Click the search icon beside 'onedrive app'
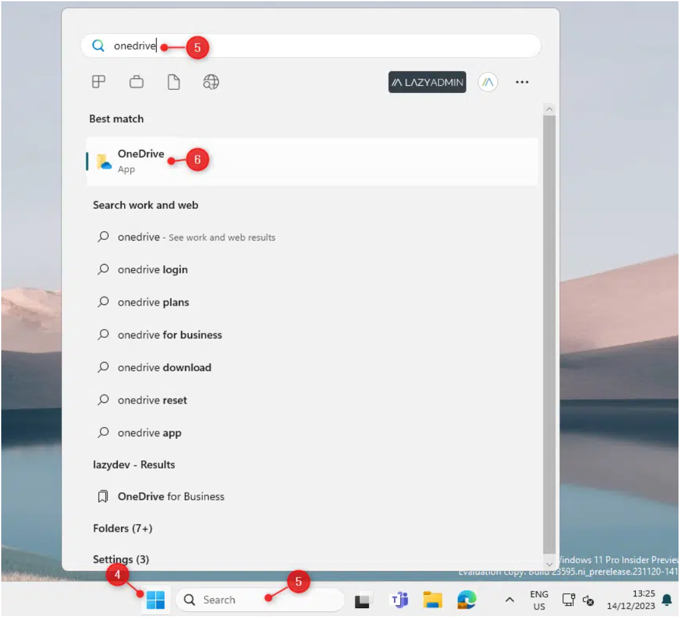The image size is (681, 618). [103, 432]
